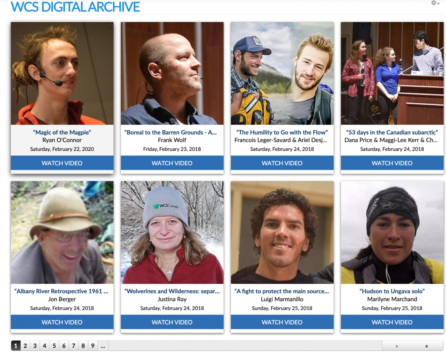Screen dimensions: 446x352
Task: Click WCS Digital Archive heading
Action: 75,7
